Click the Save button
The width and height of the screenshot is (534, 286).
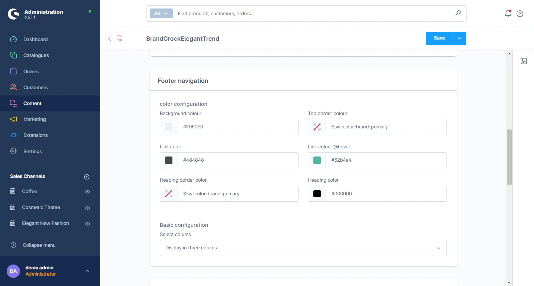(x=439, y=38)
